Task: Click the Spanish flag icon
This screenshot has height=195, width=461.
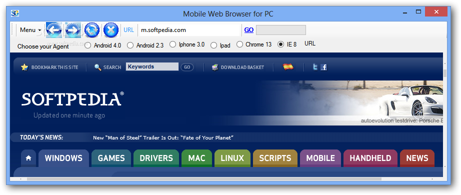Action: pyautogui.click(x=288, y=67)
